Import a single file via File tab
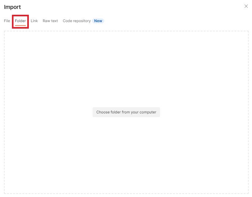 tap(7, 21)
